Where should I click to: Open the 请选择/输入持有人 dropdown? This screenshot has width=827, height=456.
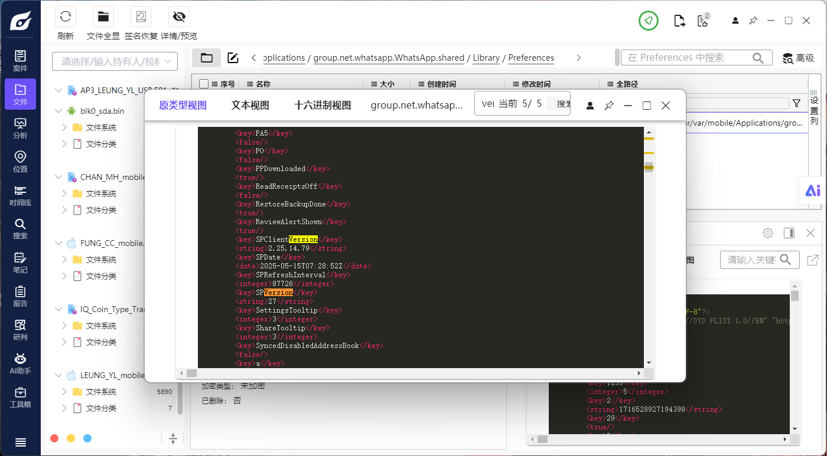115,61
